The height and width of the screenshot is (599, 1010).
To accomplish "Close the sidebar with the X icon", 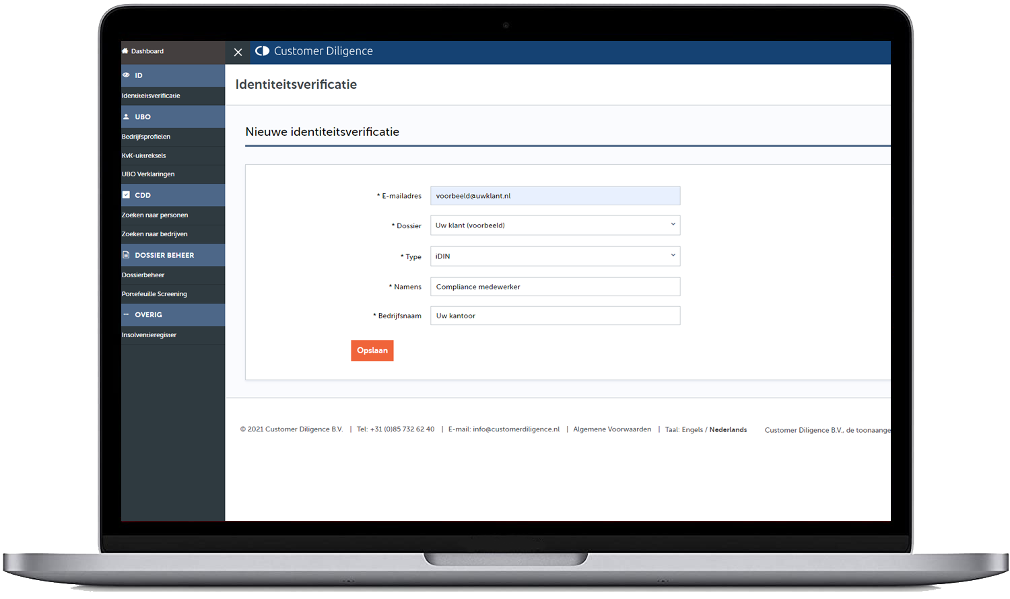I will (x=238, y=52).
